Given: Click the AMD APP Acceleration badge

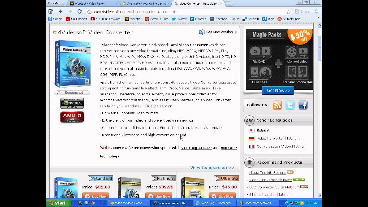Looking at the screenshot, I should tap(72, 117).
